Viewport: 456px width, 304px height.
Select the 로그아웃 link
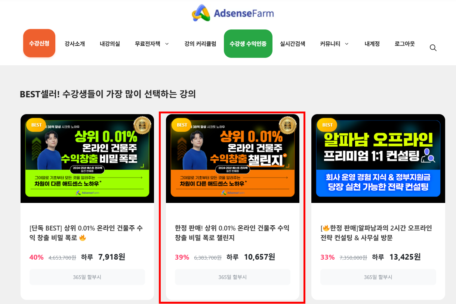tap(405, 44)
